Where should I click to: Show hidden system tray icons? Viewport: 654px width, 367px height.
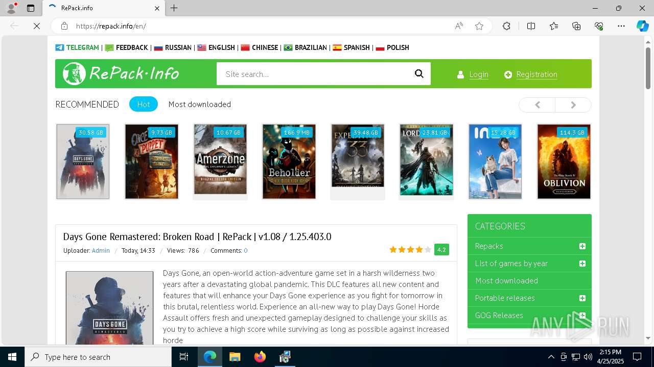(x=551, y=357)
